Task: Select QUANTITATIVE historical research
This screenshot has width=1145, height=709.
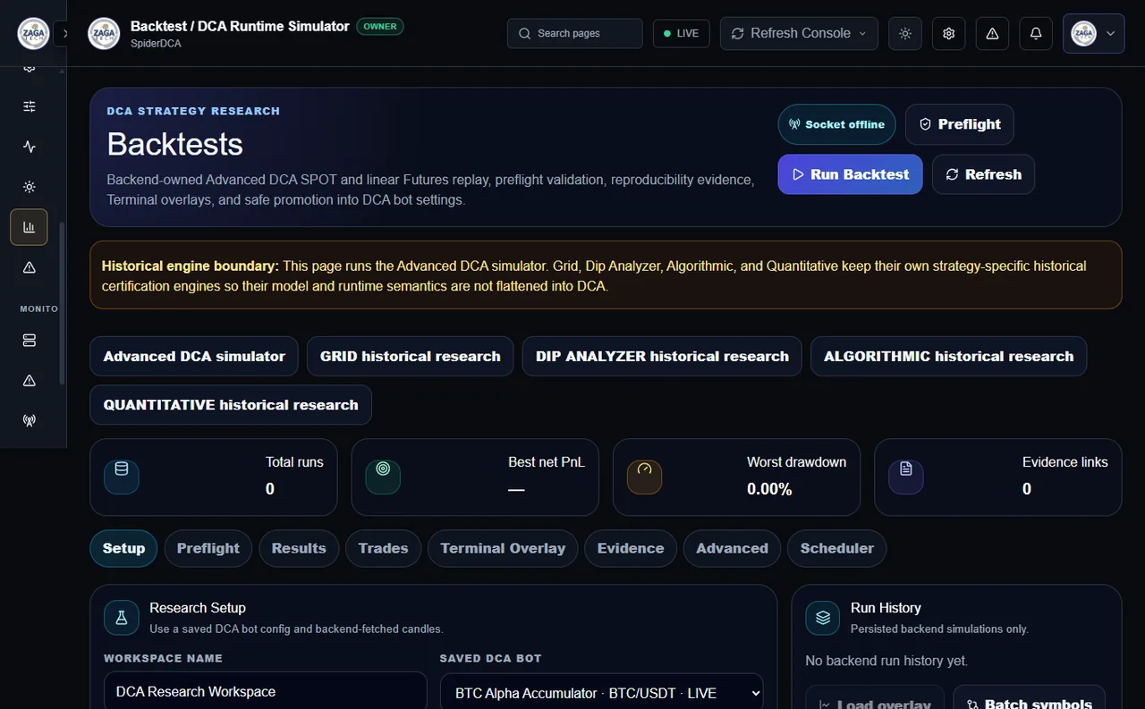Action: coord(231,405)
